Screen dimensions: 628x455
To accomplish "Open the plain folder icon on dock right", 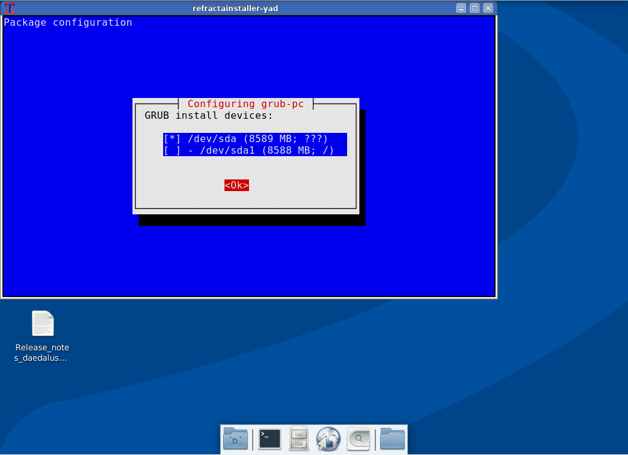I will (392, 438).
